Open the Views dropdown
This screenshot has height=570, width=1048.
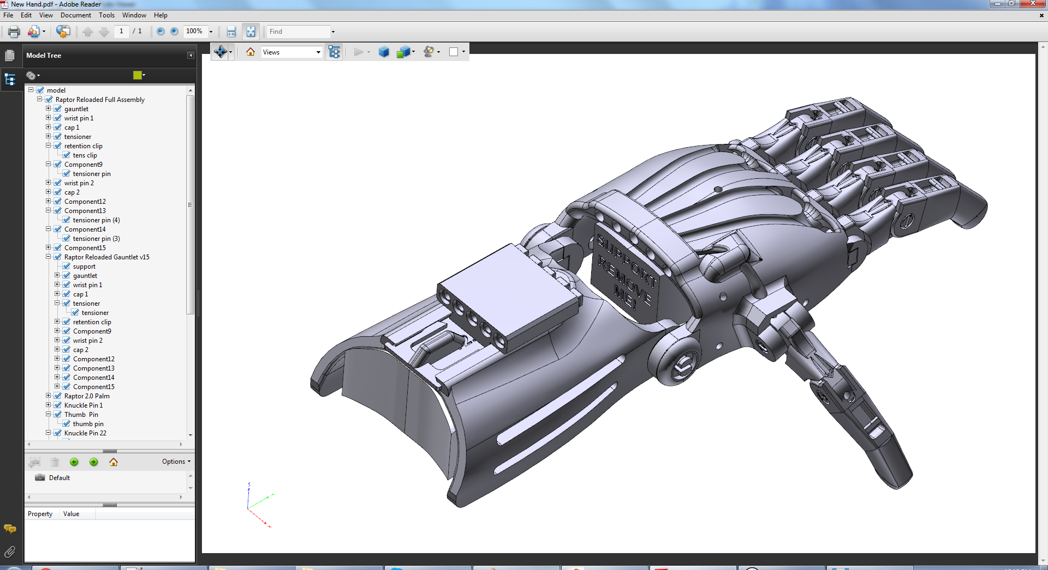click(291, 52)
